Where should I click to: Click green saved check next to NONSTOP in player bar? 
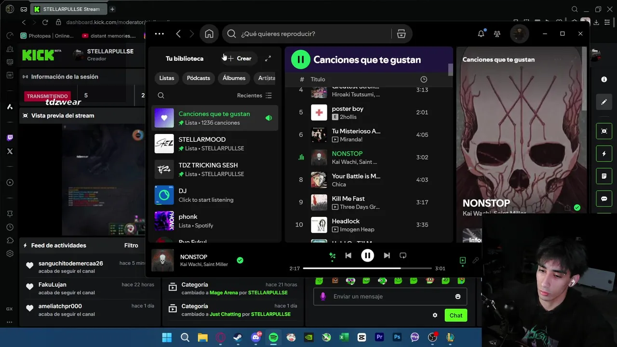pos(240,260)
